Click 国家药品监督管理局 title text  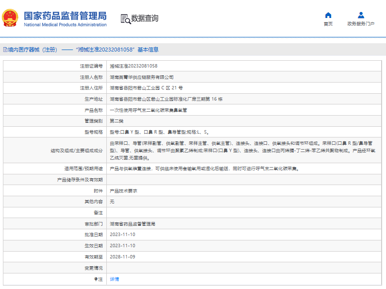pyautogui.click(x=65, y=16)
